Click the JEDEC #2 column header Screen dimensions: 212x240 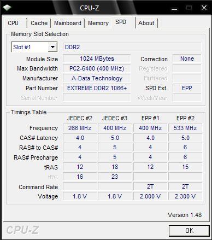pyautogui.click(x=80, y=118)
